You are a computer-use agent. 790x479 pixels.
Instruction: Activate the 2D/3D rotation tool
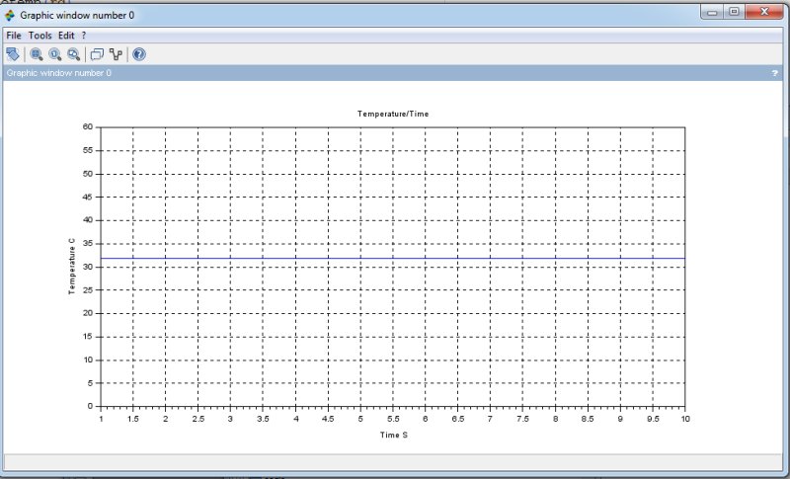13,54
